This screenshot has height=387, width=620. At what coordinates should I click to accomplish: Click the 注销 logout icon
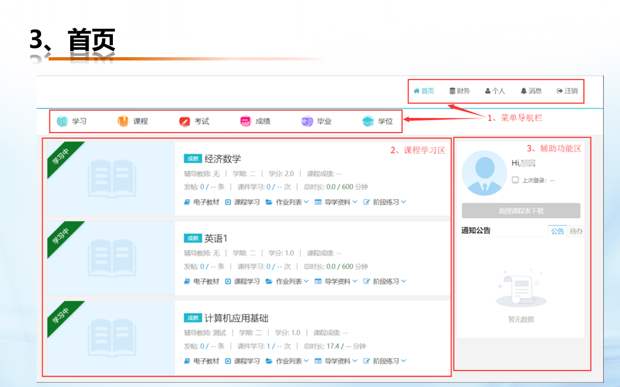click(560, 91)
